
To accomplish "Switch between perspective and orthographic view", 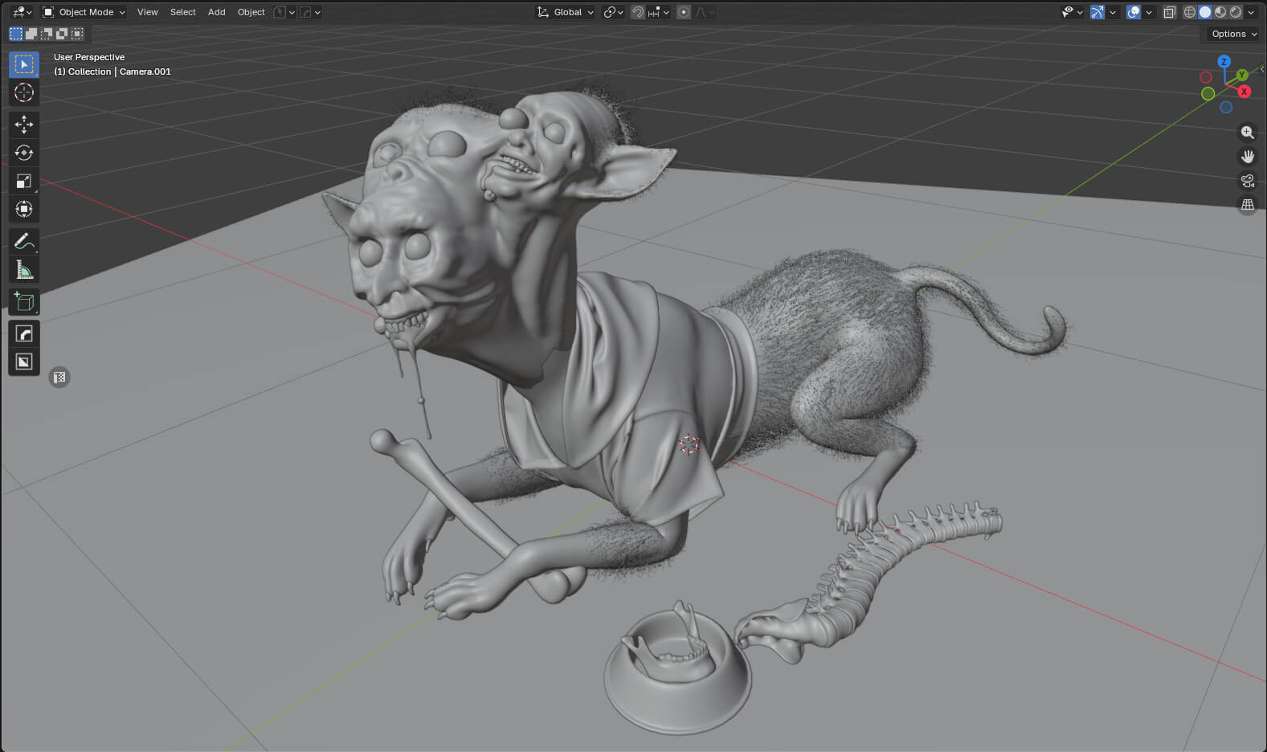I will tap(1247, 205).
